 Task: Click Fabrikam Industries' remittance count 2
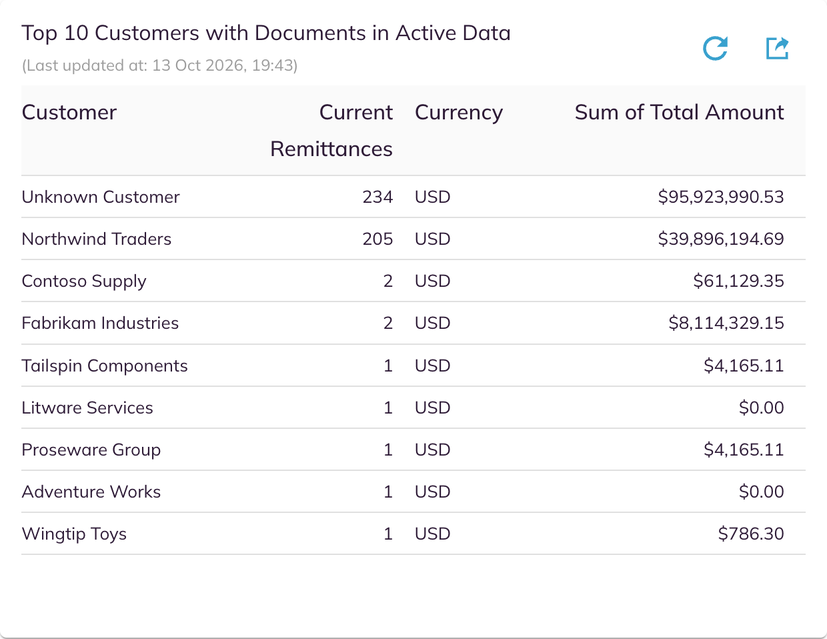[x=388, y=323]
